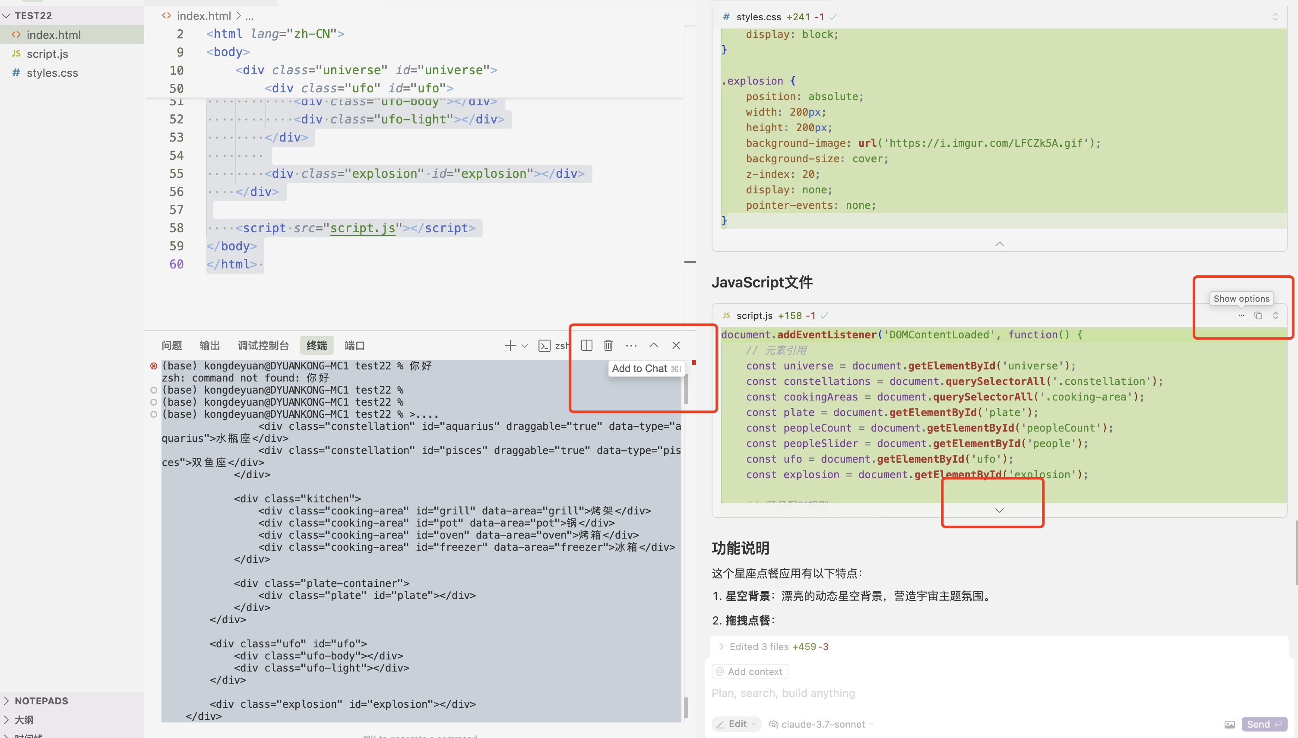Open script.js in file explorer
This screenshot has height=738, width=1298.
click(x=47, y=54)
